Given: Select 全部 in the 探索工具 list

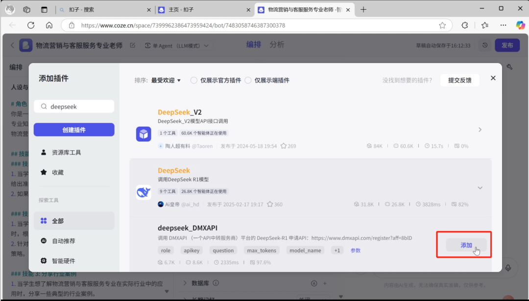Looking at the screenshot, I should pyautogui.click(x=61, y=221).
